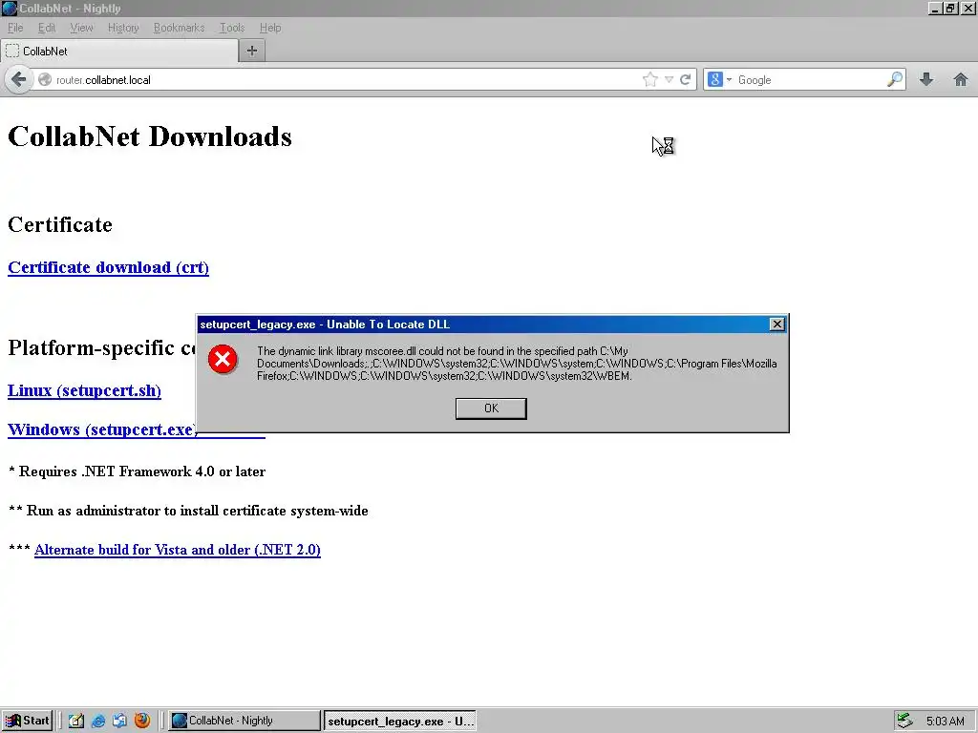Viewport: 978px width, 733px height.
Task: Click the Requires .NET Framework 4.0 note
Action: click(138, 471)
